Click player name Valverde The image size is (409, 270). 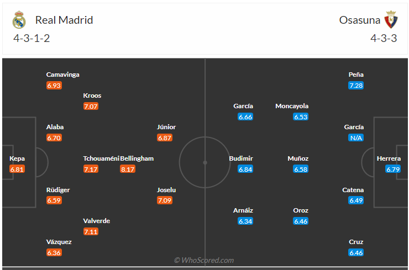96,221
